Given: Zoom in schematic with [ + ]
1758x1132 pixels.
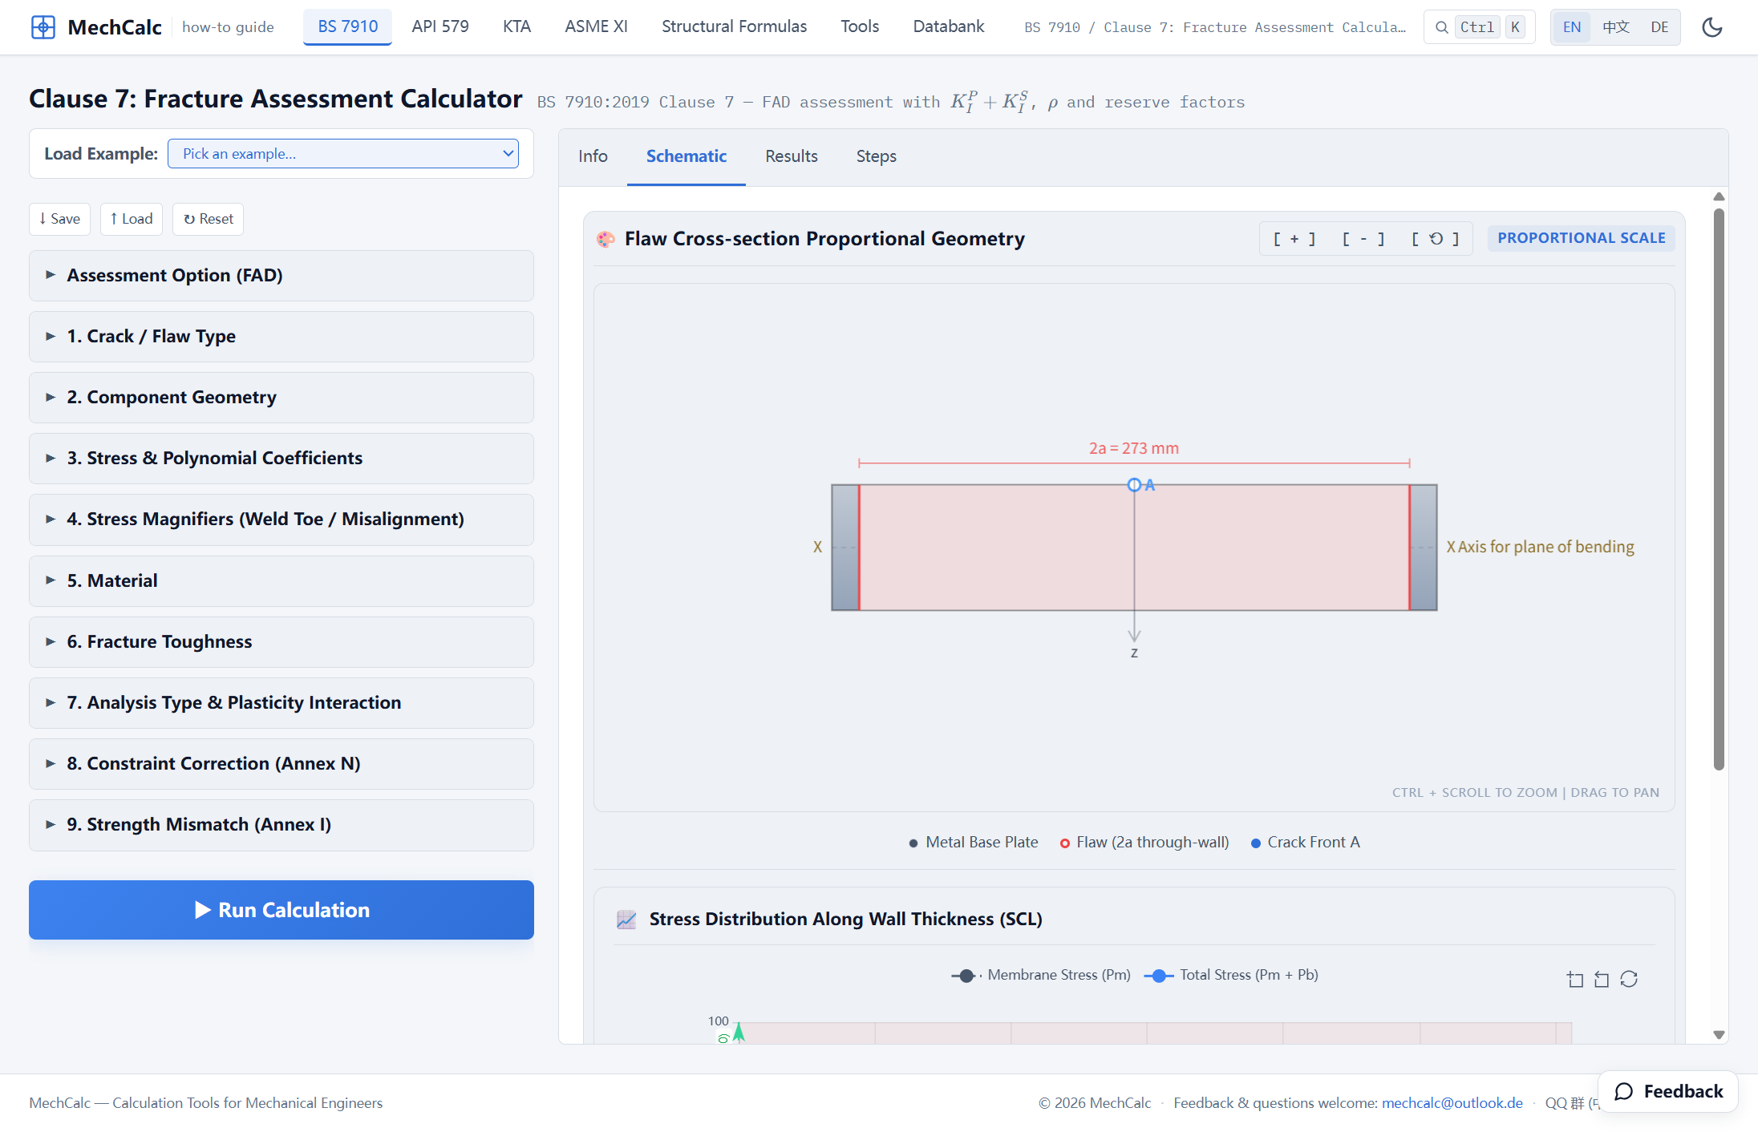Looking at the screenshot, I should pos(1294,239).
